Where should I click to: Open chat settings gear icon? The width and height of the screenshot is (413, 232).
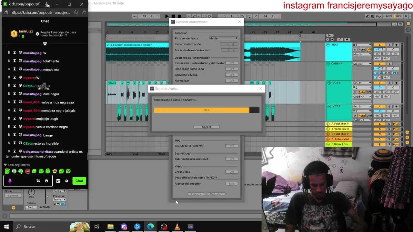pos(67,181)
